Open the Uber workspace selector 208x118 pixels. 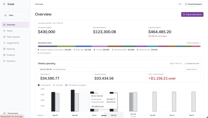click(15, 15)
